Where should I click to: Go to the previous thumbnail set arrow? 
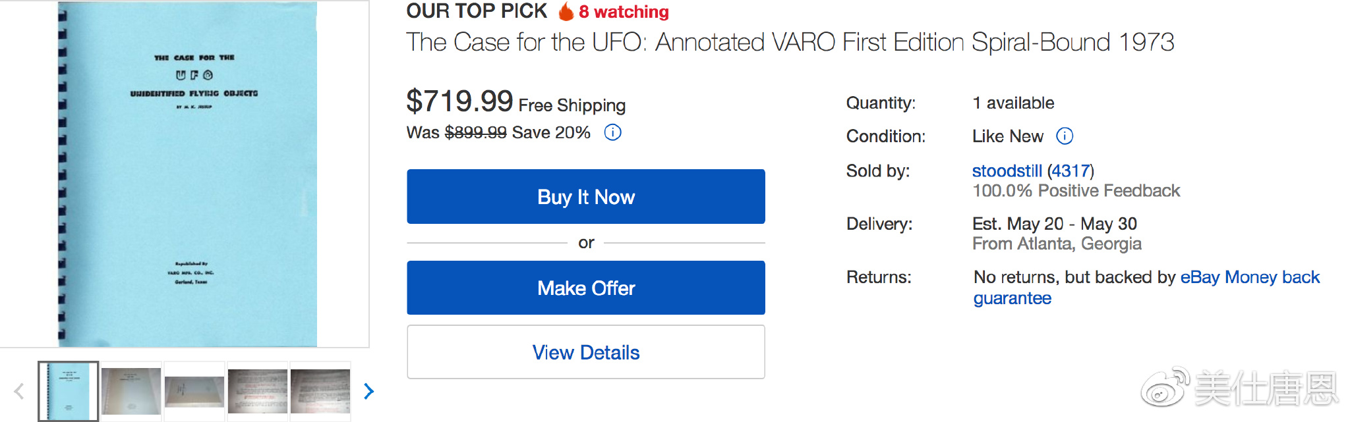pos(19,392)
